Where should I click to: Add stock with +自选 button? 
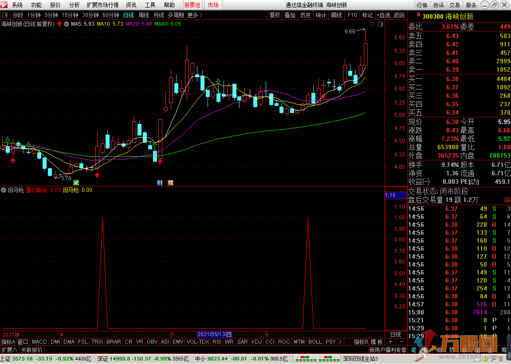383,15
